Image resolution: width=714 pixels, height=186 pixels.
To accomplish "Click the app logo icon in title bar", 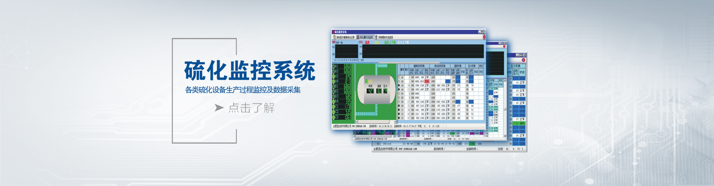I will (334, 32).
